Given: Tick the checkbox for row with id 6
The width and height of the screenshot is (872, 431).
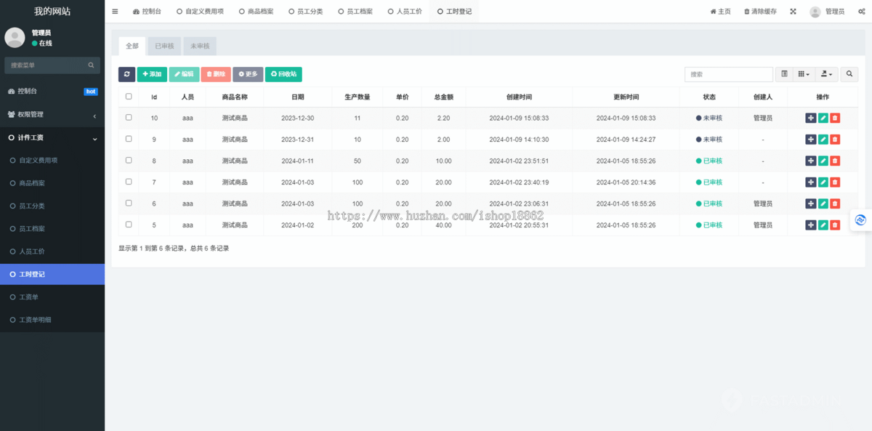Looking at the screenshot, I should coord(128,204).
